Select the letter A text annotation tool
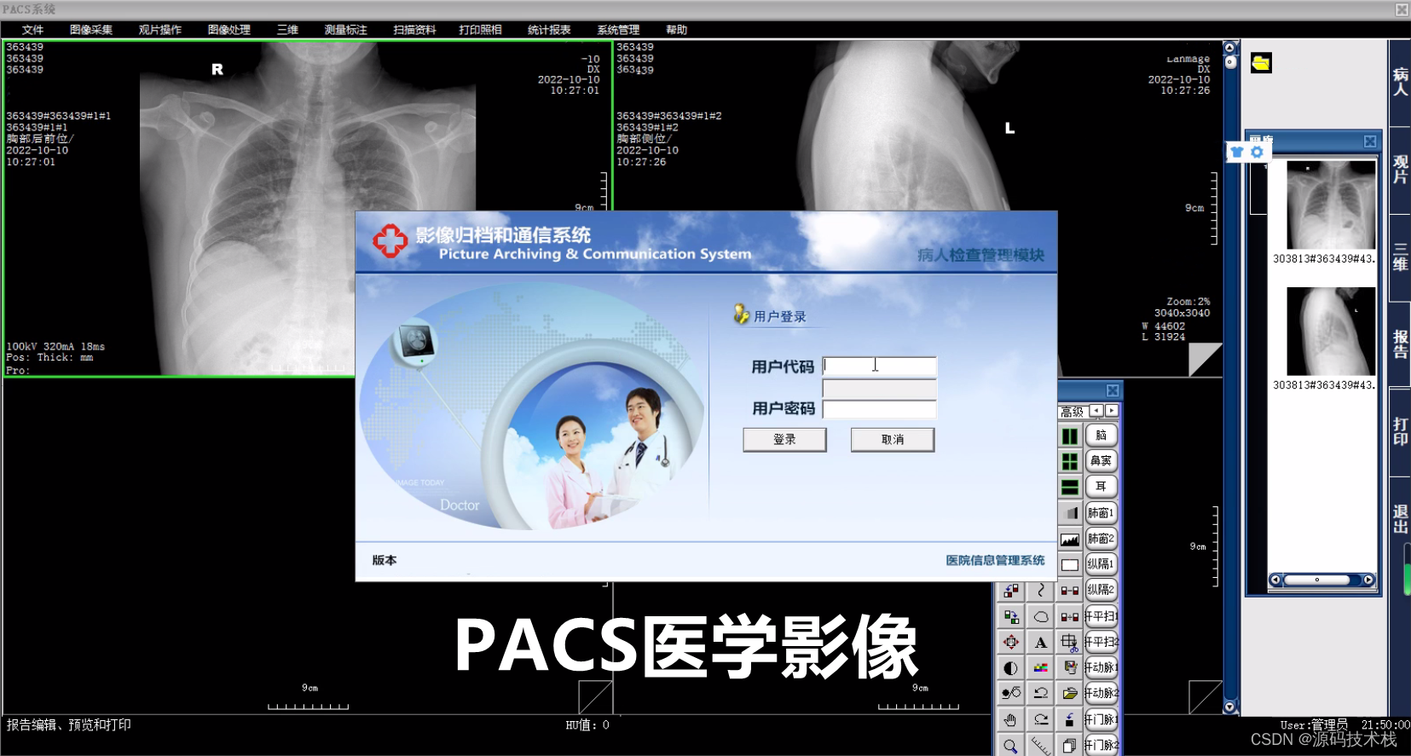 1041,642
